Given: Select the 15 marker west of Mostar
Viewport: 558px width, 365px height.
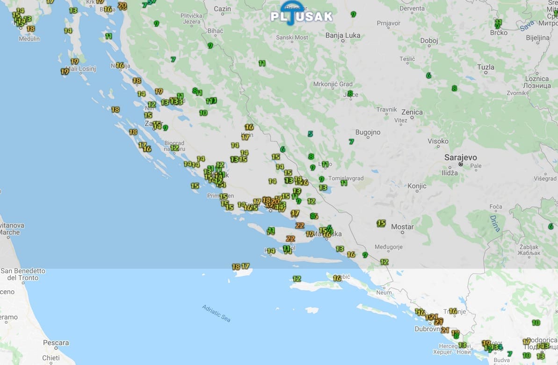Looking at the screenshot, I should pos(381,223).
